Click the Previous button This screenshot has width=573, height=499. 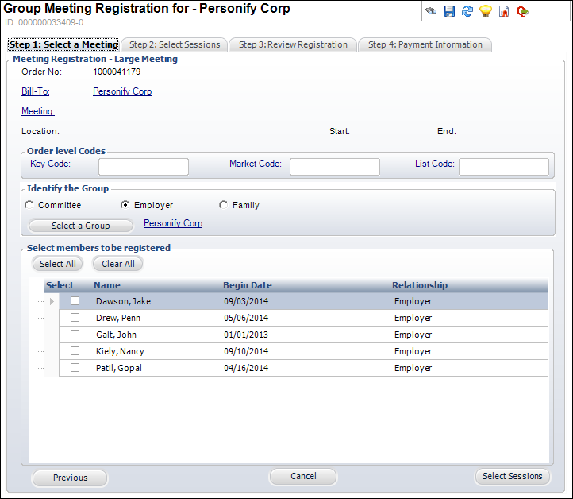coord(70,478)
